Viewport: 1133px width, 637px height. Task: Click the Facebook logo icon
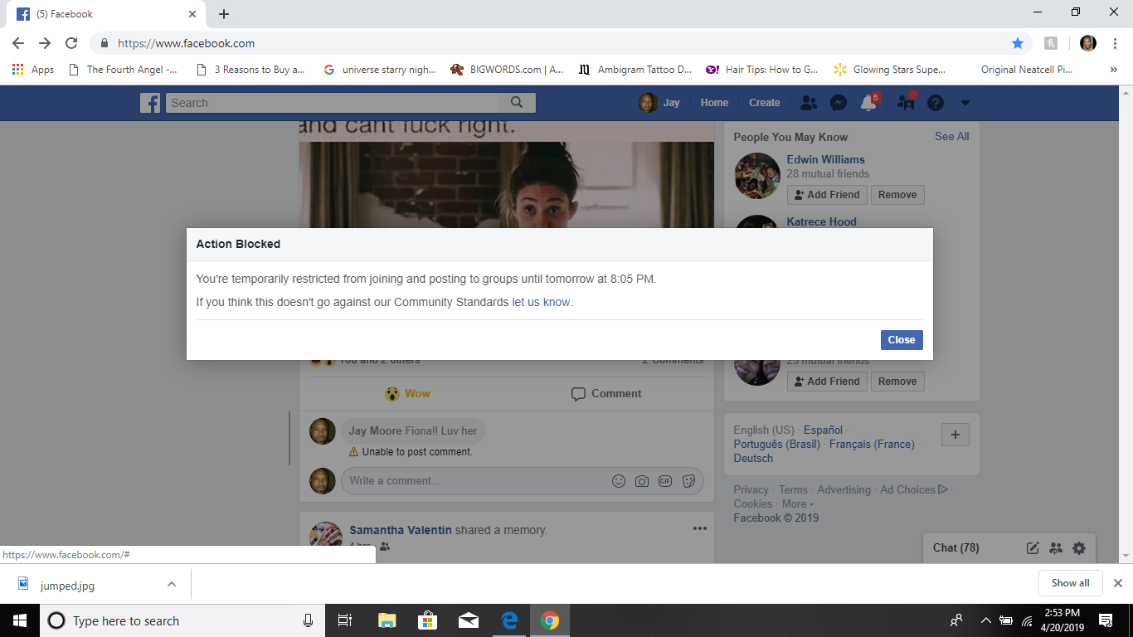pos(150,103)
